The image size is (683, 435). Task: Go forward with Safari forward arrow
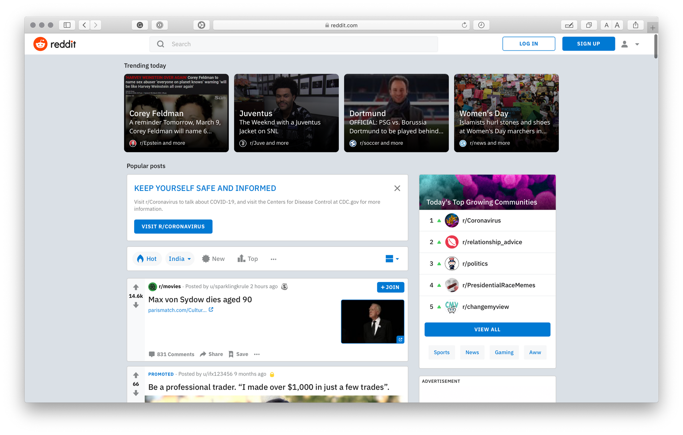tap(96, 25)
